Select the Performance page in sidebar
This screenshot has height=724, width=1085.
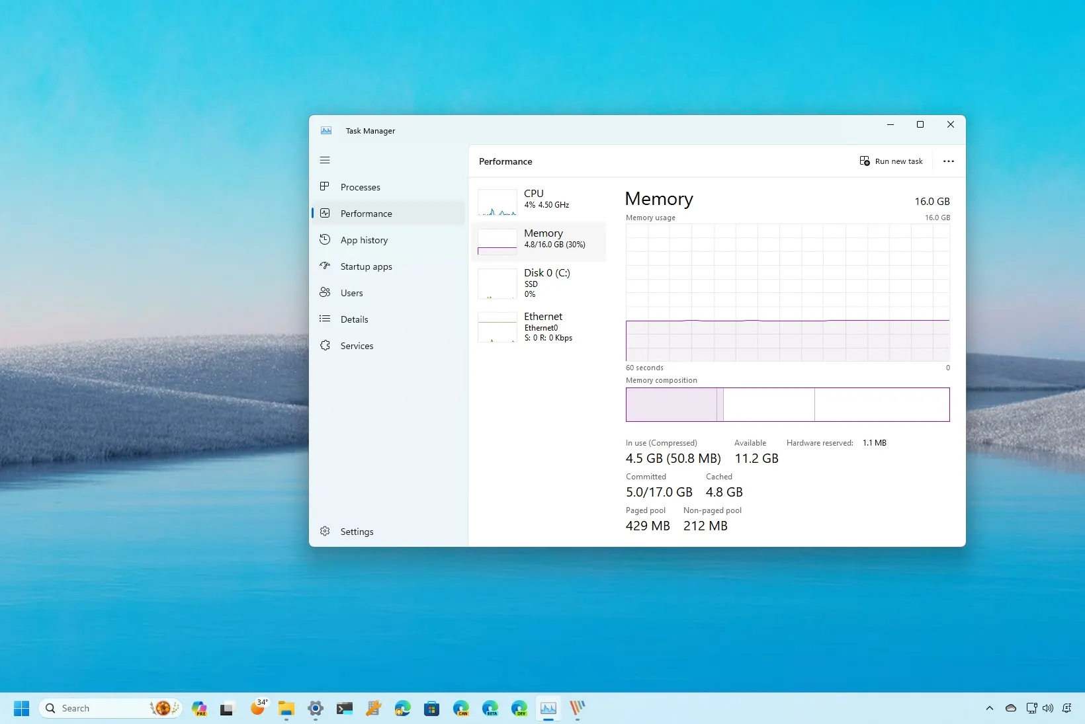(388, 214)
